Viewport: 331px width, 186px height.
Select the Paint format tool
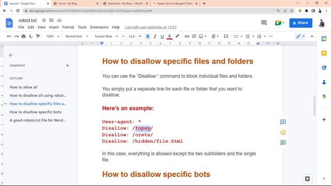coord(38,37)
